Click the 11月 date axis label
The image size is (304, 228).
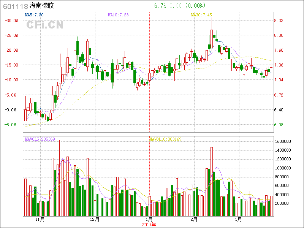coord(40,220)
